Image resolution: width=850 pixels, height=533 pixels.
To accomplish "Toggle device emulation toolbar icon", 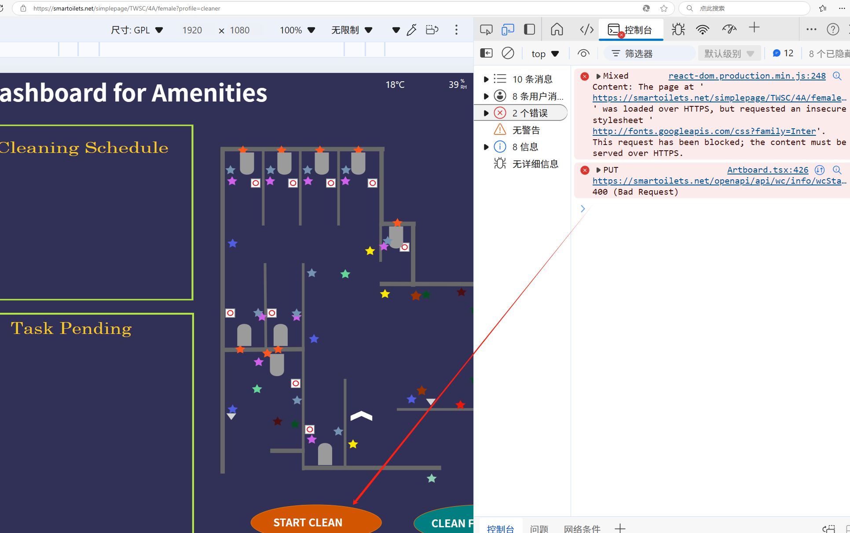I will [508, 29].
